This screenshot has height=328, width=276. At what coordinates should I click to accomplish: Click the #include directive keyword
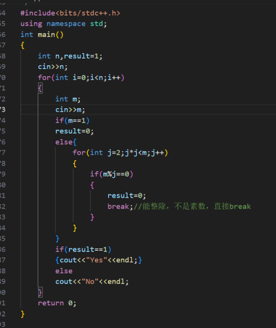tap(38, 13)
